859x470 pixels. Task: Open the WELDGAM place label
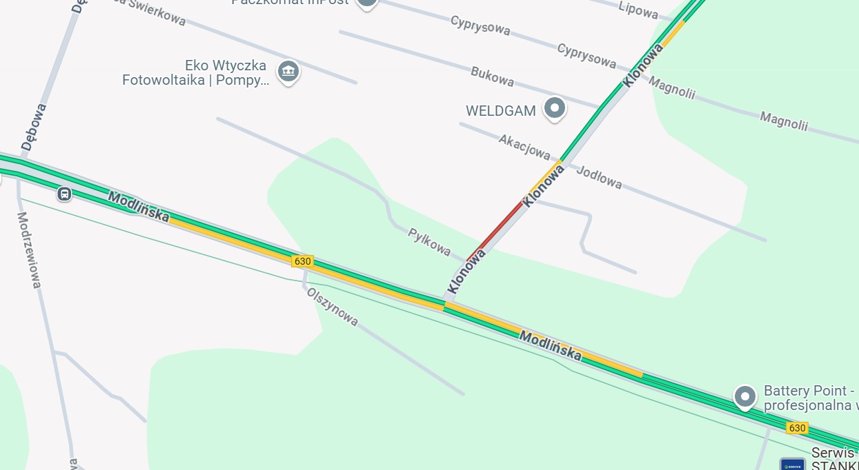(x=501, y=111)
